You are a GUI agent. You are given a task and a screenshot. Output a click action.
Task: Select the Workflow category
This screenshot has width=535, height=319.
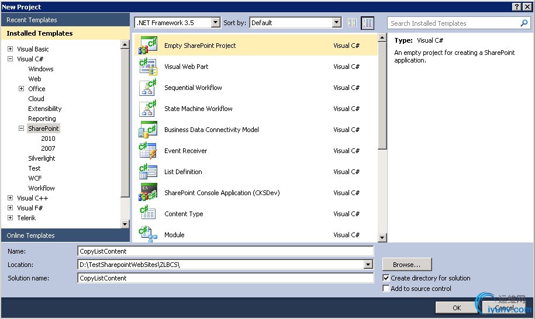click(x=42, y=188)
